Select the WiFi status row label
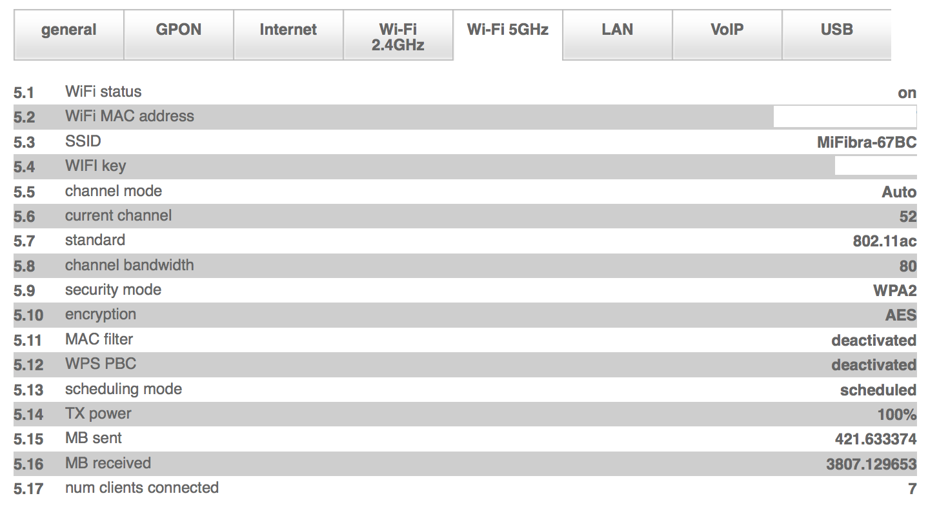 pyautogui.click(x=103, y=92)
